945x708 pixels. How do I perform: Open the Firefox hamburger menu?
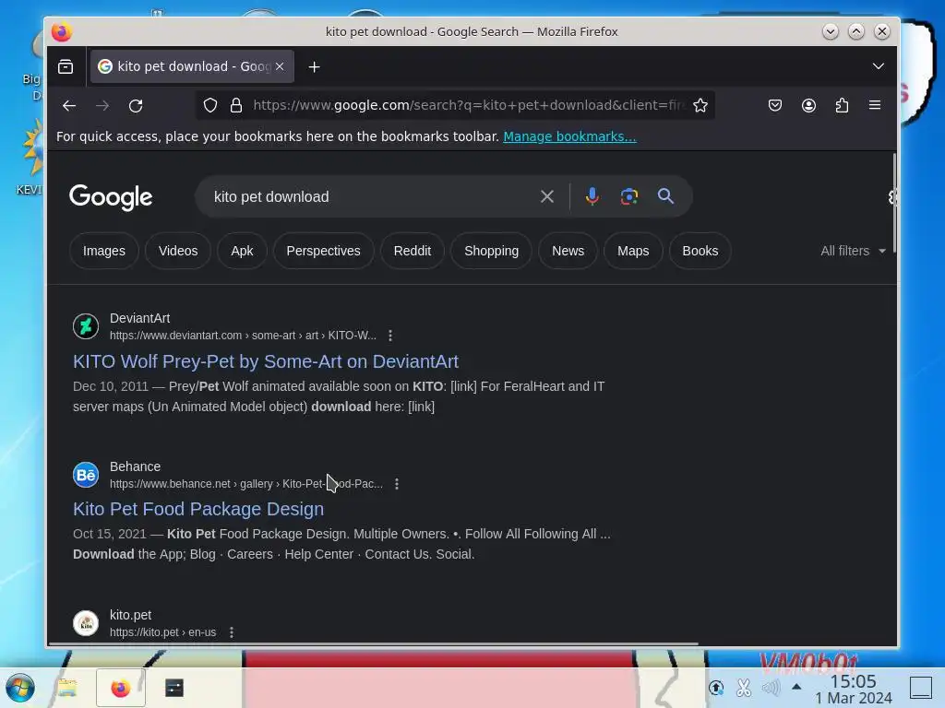pos(875,105)
